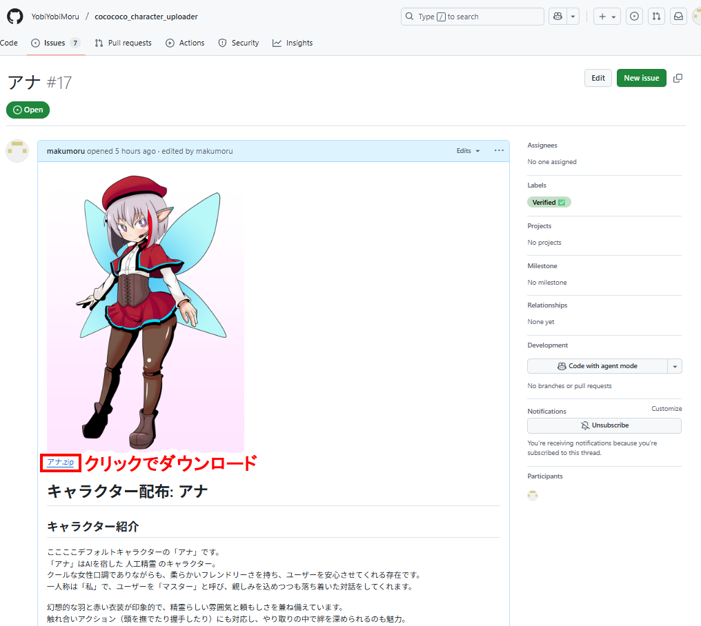This screenshot has width=701, height=626.
Task: Switch to the Pull requests tab
Action: point(123,43)
